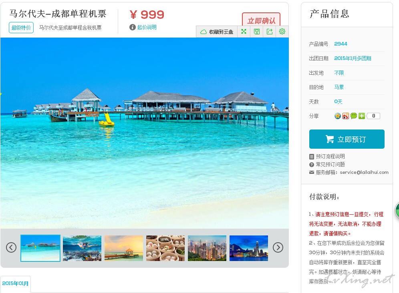Click the 超级特价 tag label
Screen dimensions: 399x293
(21, 28)
